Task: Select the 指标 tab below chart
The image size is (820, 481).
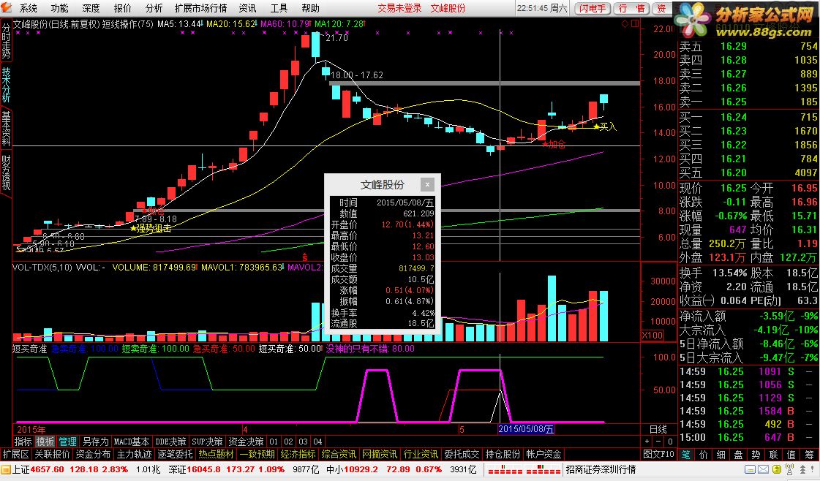Action: tap(23, 442)
